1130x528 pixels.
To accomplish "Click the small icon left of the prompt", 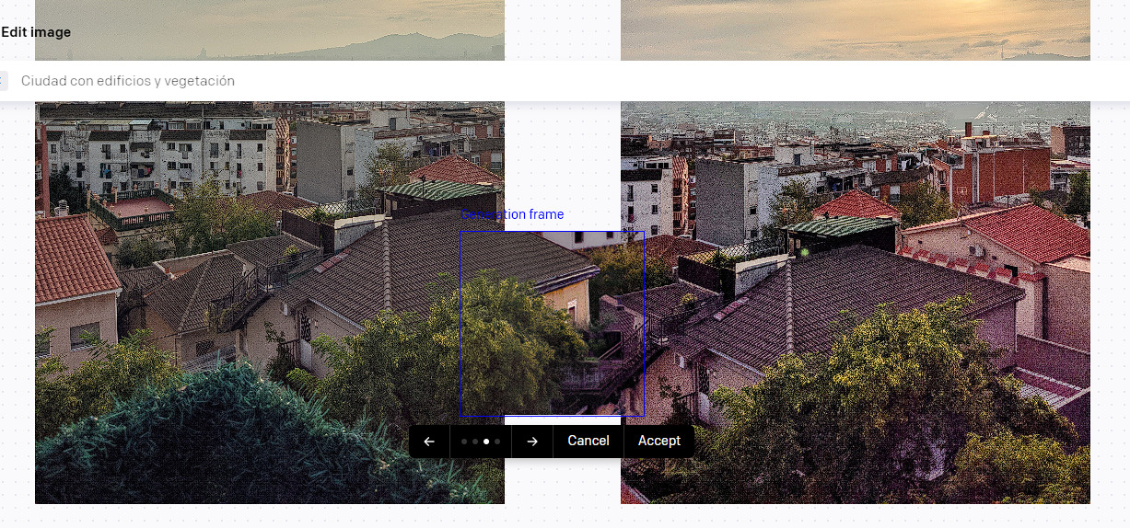I will tap(3, 81).
